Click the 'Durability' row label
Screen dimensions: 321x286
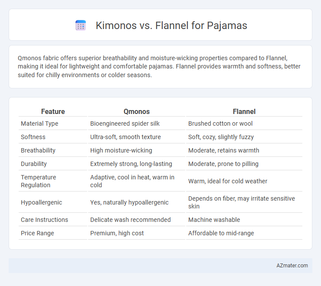tap(34, 164)
